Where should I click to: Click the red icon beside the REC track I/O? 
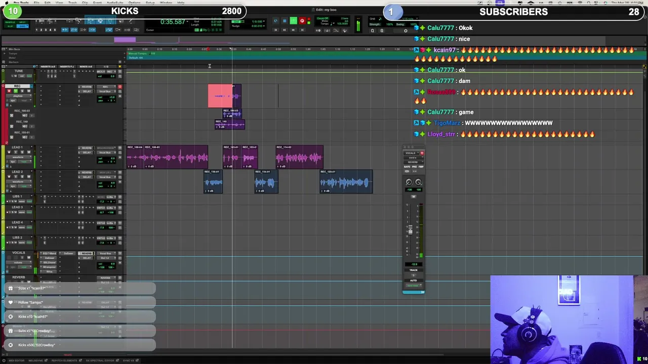click(x=120, y=87)
